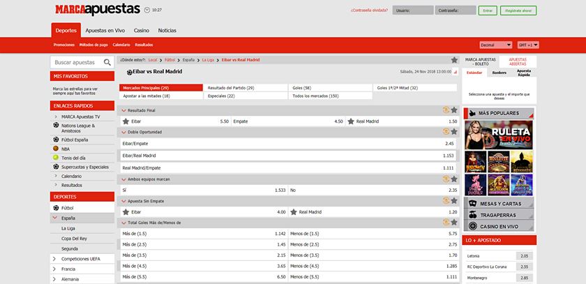Collapse the Doble Oportunidad market

pyautogui.click(x=123, y=132)
